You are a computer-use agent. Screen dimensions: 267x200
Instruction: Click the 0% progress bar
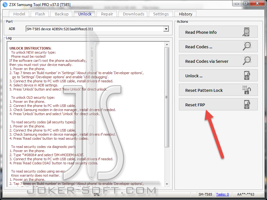tap(97, 195)
